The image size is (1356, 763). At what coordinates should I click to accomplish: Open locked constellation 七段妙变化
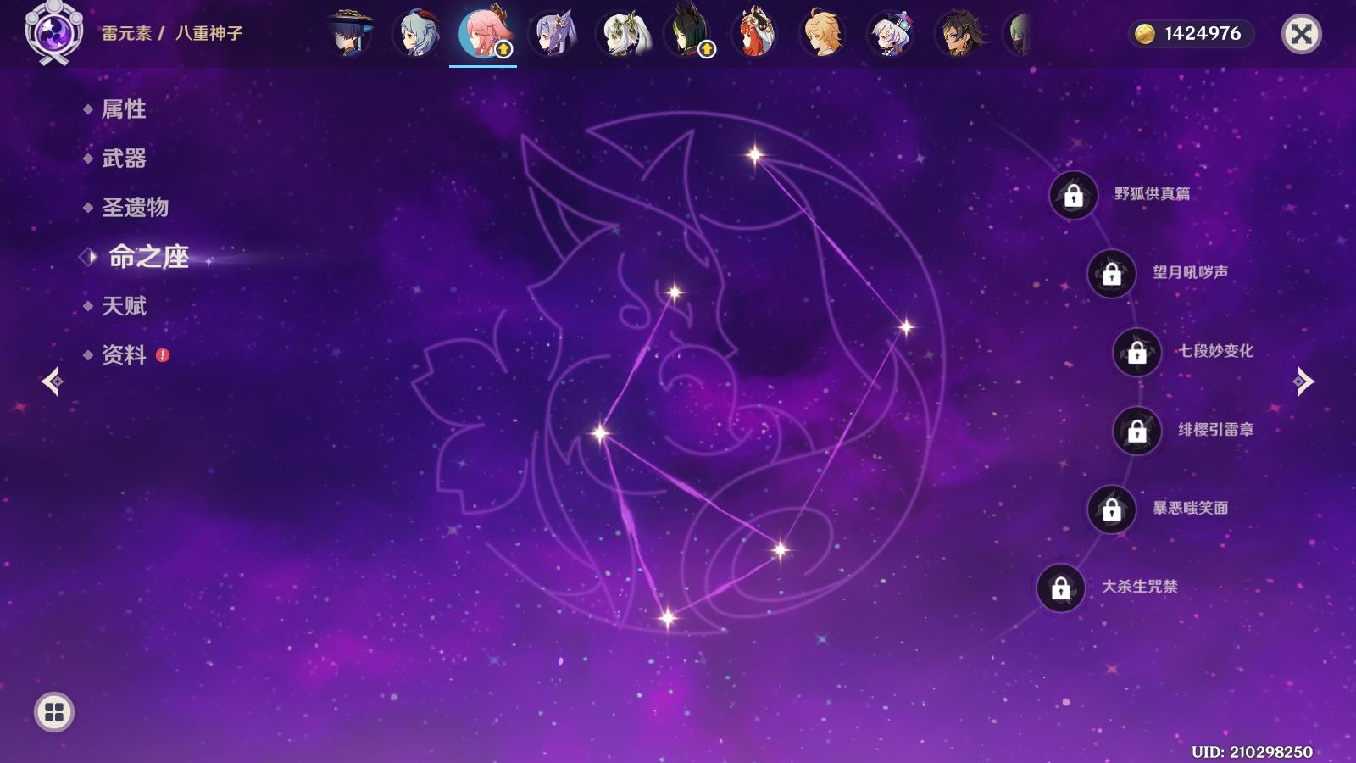(x=1137, y=352)
